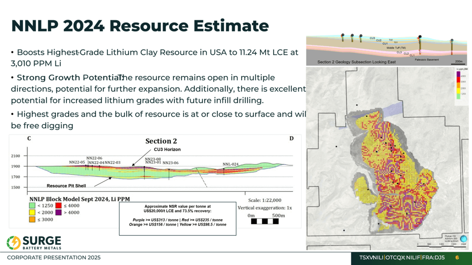Select the orange '≤ 3000' legend swatch
This screenshot has height=265, width=472.
pos(32,220)
